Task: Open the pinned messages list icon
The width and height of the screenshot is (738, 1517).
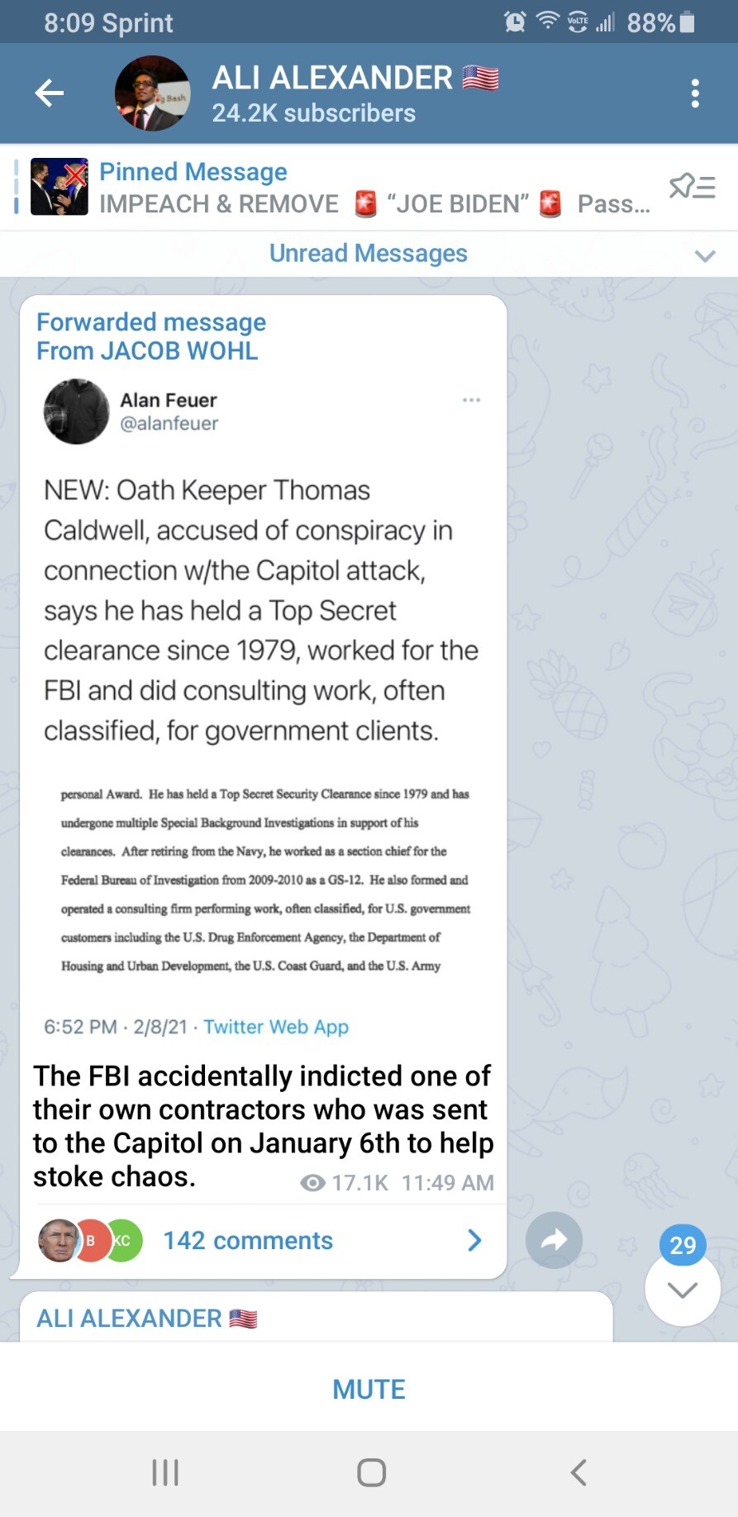Action: (x=692, y=187)
